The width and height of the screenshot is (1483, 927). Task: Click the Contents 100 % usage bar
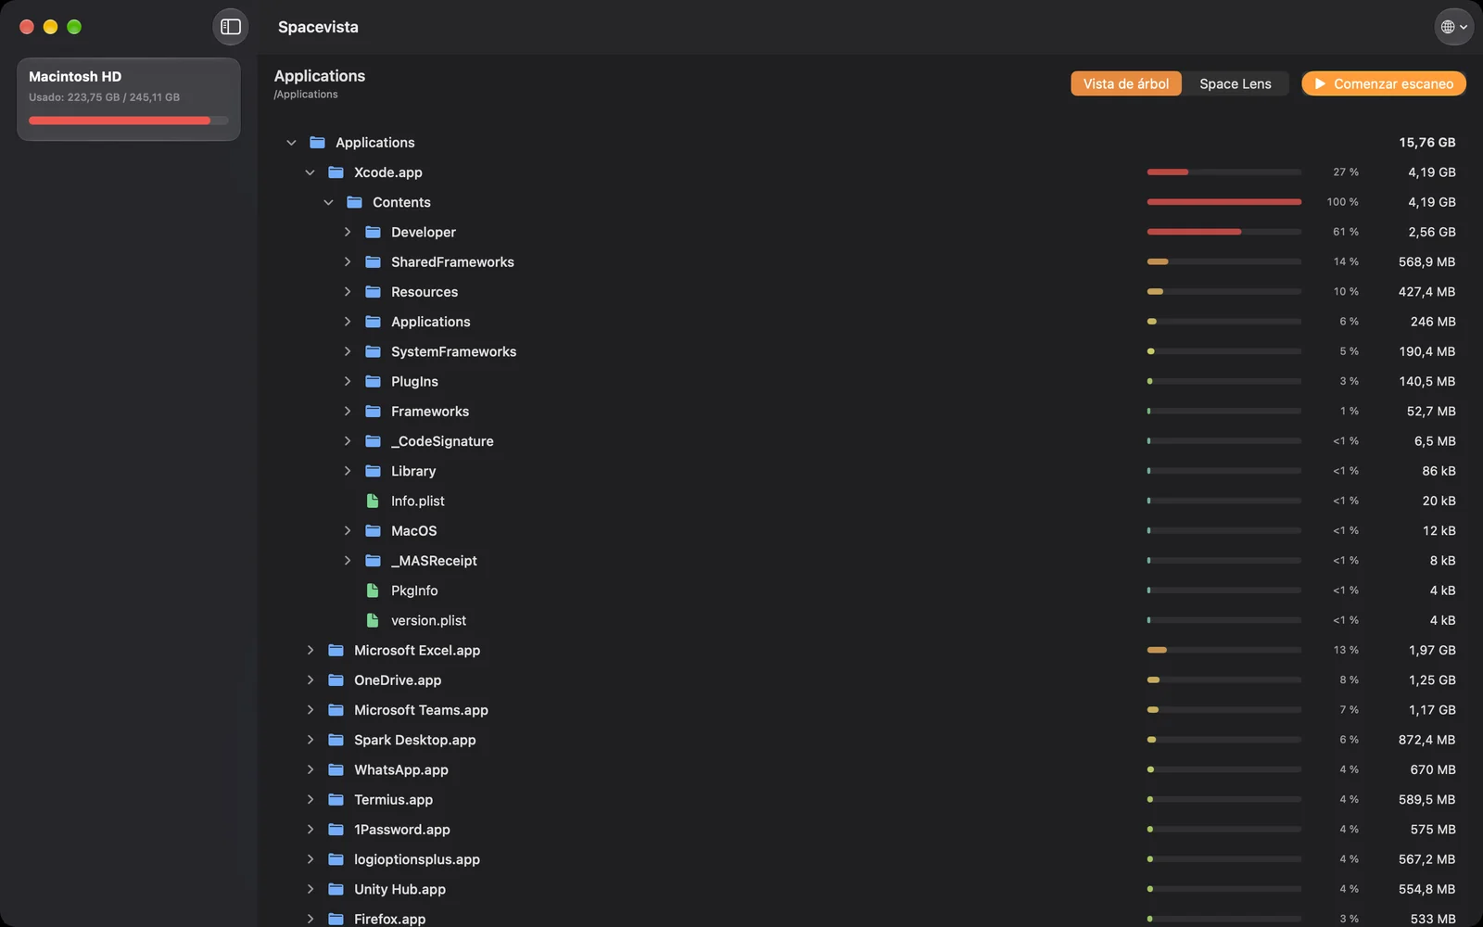1223,202
